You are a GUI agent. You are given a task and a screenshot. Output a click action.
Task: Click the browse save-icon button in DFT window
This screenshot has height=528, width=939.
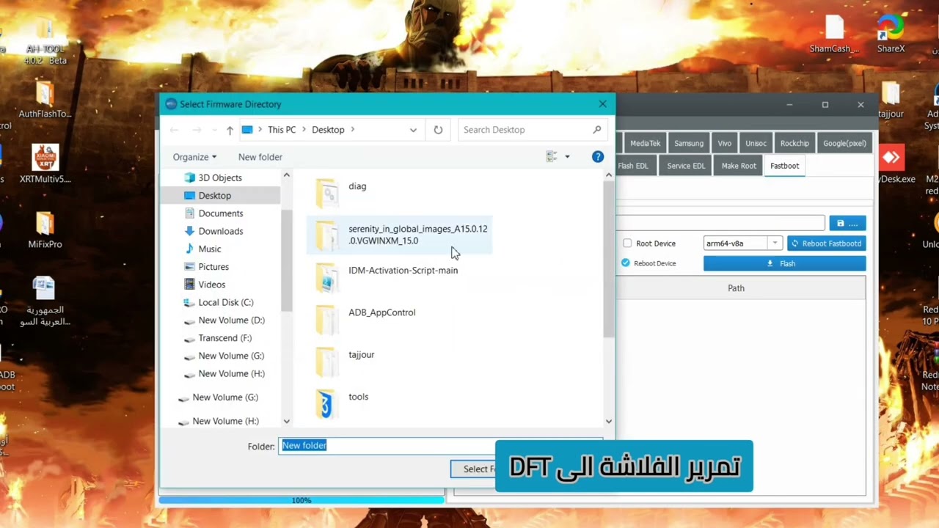(847, 223)
